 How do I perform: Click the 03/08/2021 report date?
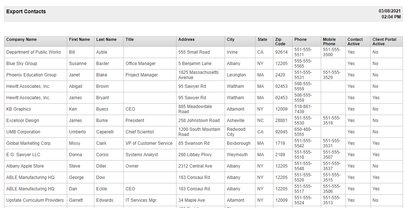390,11
